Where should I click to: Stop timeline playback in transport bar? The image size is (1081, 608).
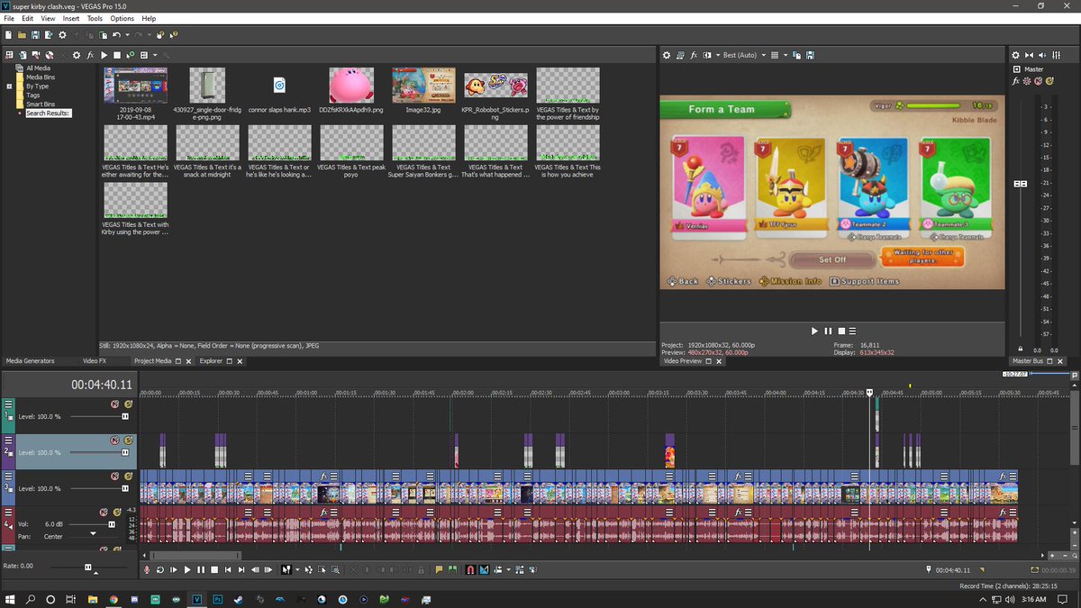coord(214,570)
